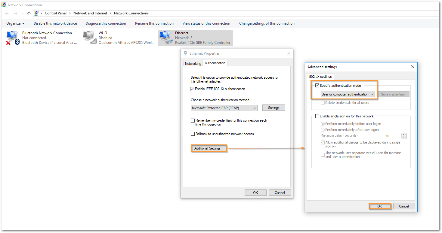Screen dimensions: 442x233
Task: Click the Forward arrow in address bar
Action: (16, 13)
